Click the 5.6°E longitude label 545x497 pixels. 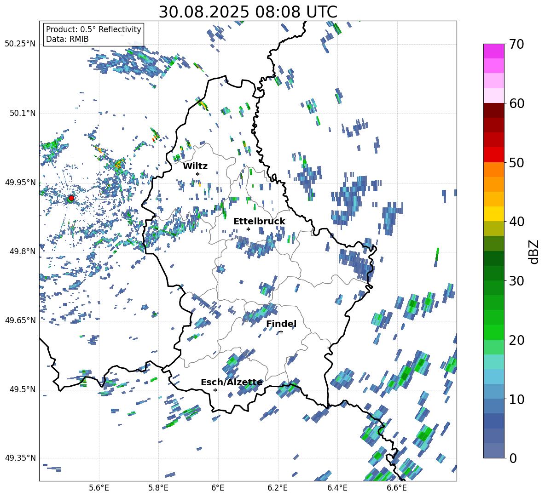tap(99, 488)
